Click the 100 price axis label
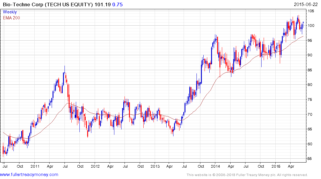Screen dimensions: 321x179 pos(311,26)
